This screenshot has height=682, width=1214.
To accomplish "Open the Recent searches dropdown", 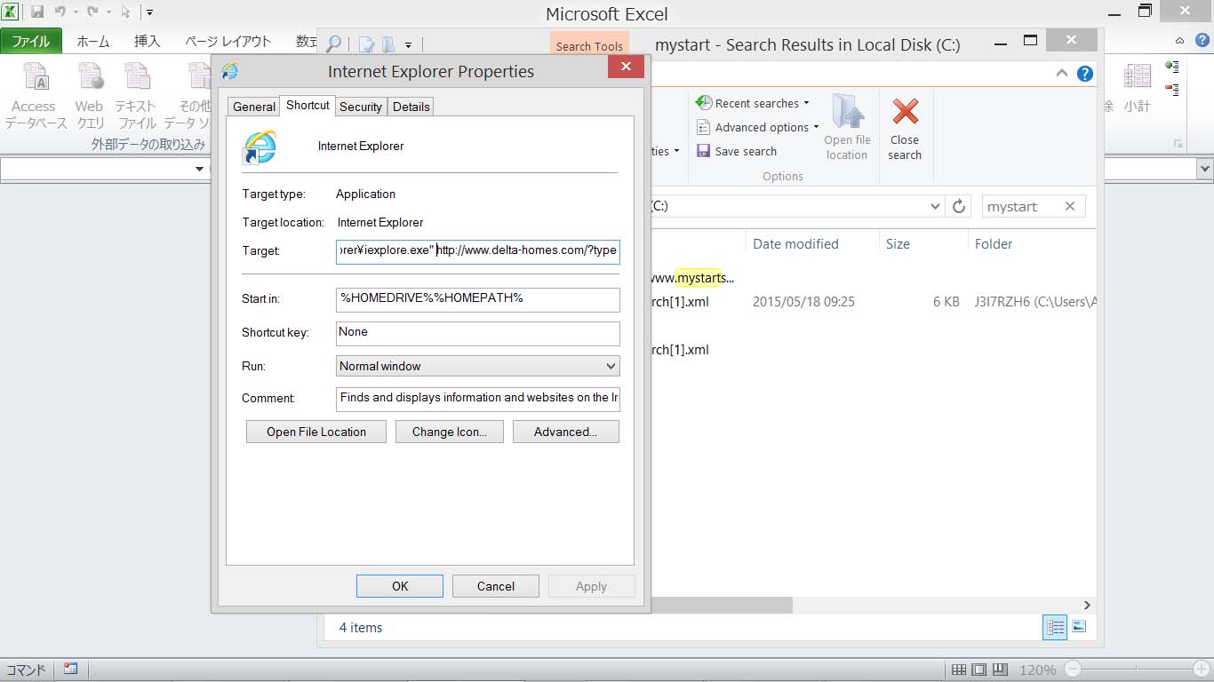I will (x=753, y=103).
